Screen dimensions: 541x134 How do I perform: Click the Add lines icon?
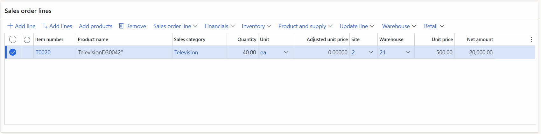click(45, 26)
